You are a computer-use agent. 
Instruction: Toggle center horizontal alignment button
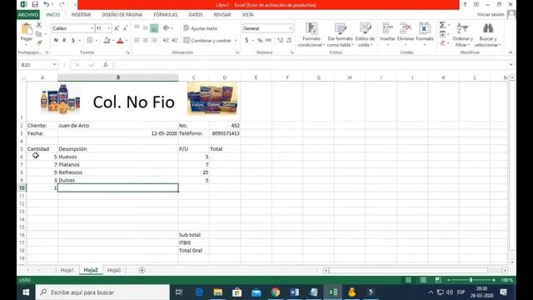[146, 41]
